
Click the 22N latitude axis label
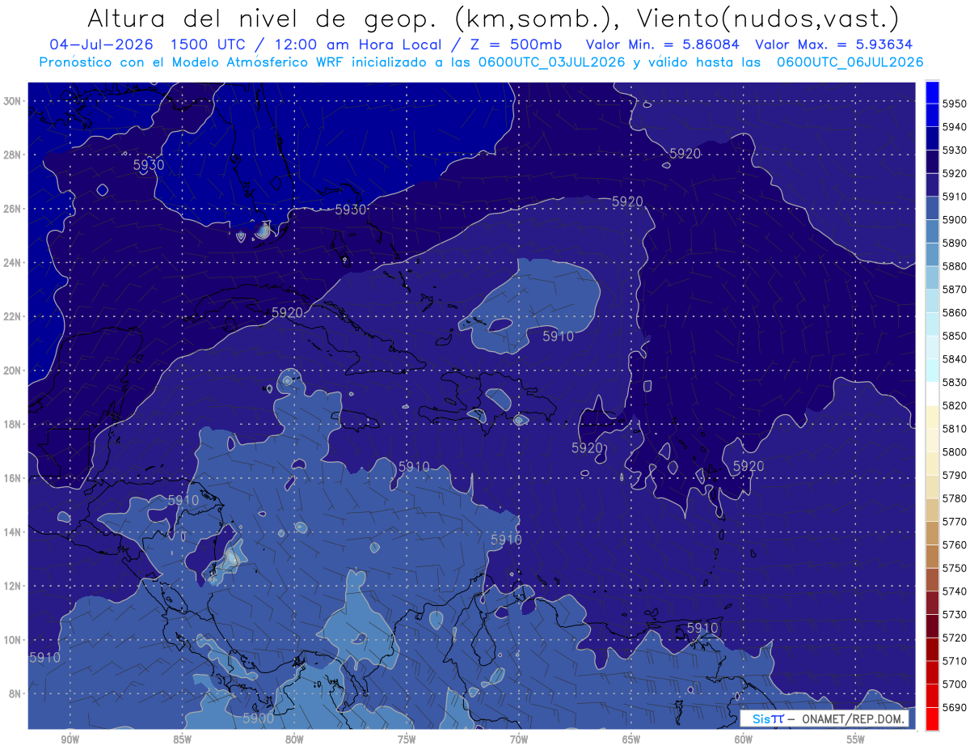coord(14,316)
